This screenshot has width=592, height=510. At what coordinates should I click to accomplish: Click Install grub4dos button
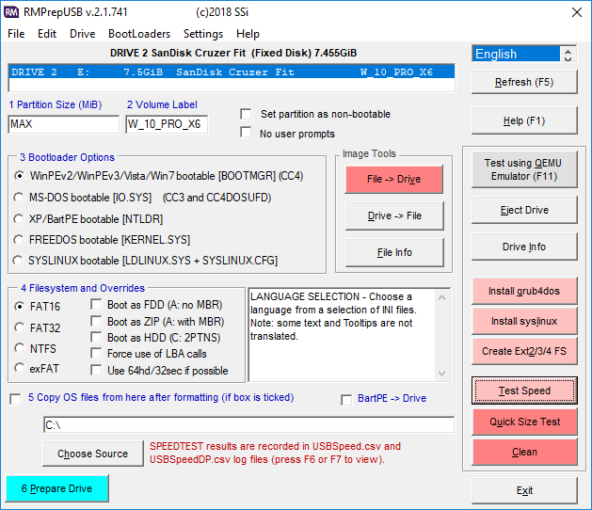pyautogui.click(x=524, y=292)
